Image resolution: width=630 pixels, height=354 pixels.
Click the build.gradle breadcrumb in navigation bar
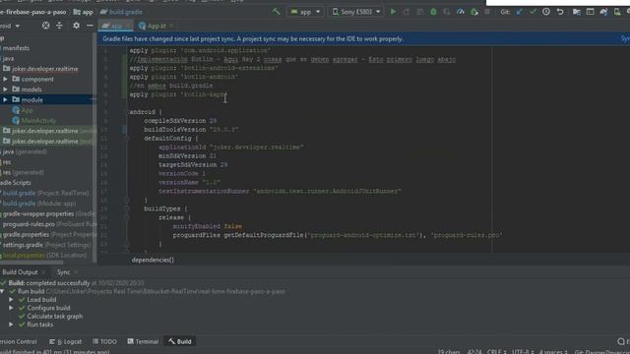coord(121,12)
